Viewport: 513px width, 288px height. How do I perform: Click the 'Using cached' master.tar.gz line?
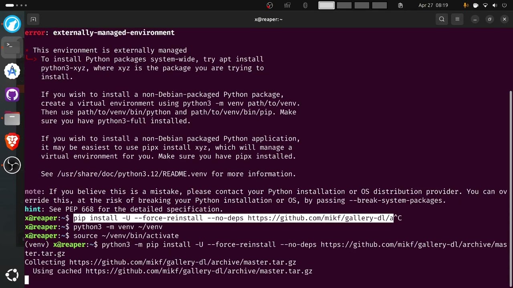(172, 271)
